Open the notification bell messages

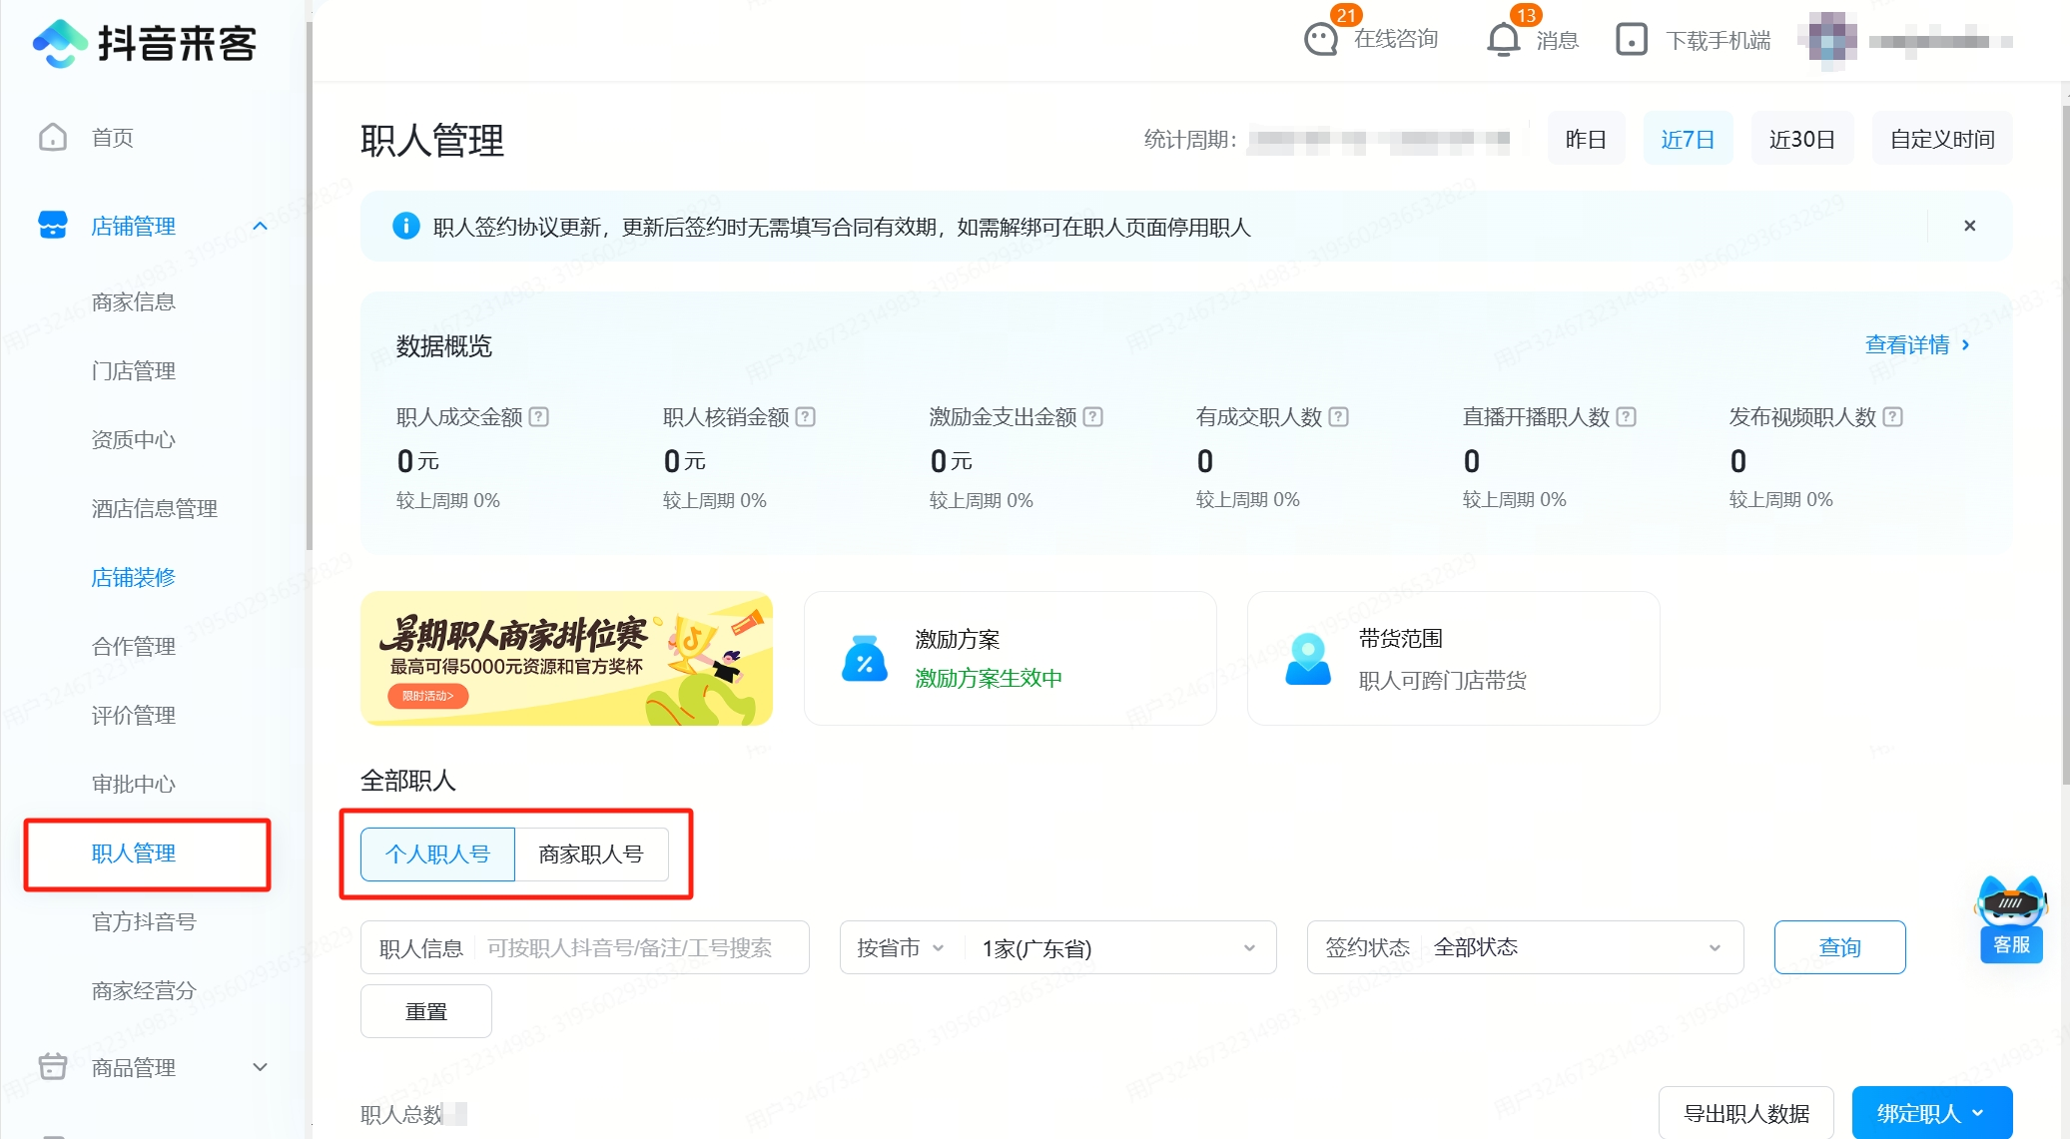[x=1503, y=40]
